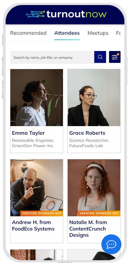Click the turnoutnow logo
The width and height of the screenshot is (130, 267).
click(66, 14)
